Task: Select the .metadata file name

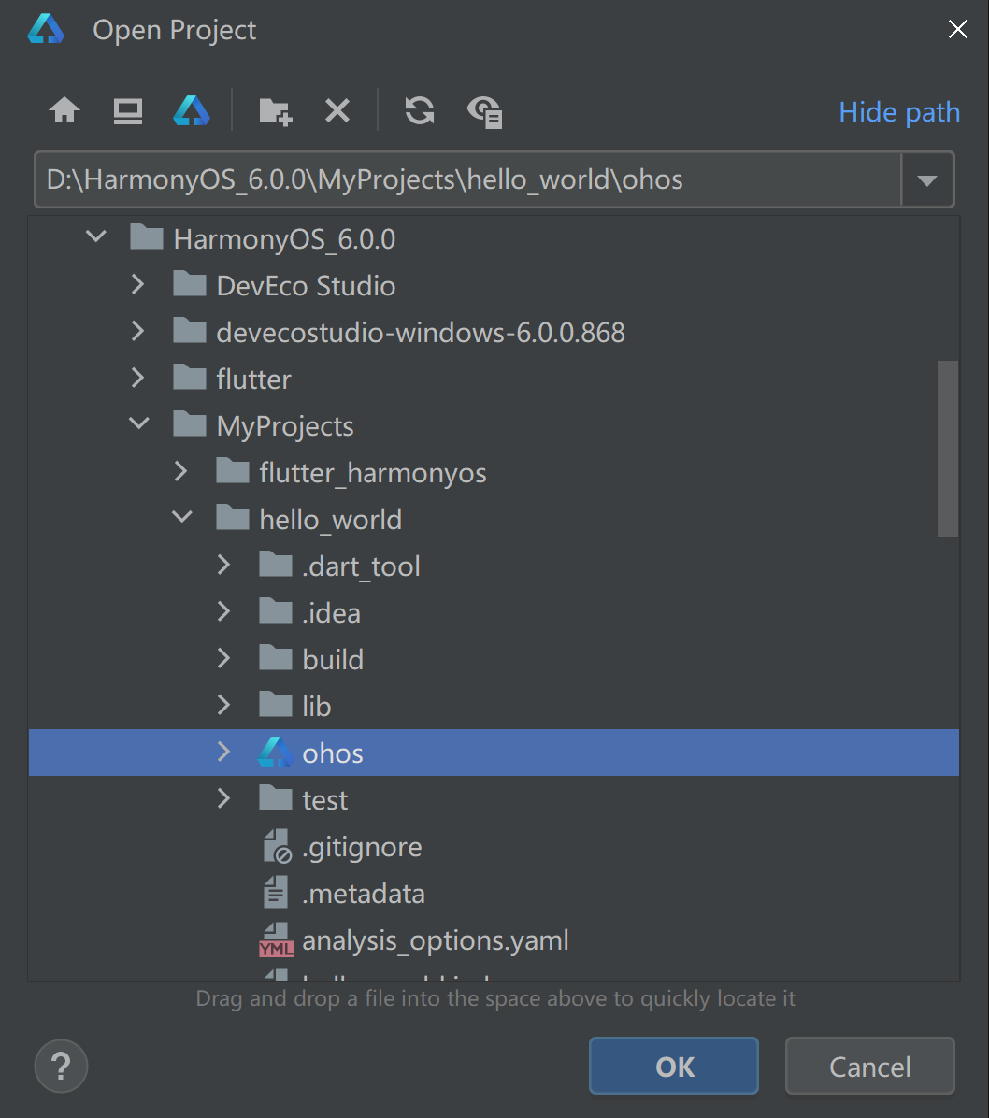Action: 364,894
